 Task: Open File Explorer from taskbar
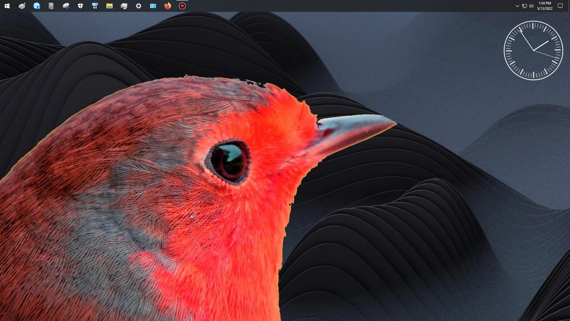[110, 6]
